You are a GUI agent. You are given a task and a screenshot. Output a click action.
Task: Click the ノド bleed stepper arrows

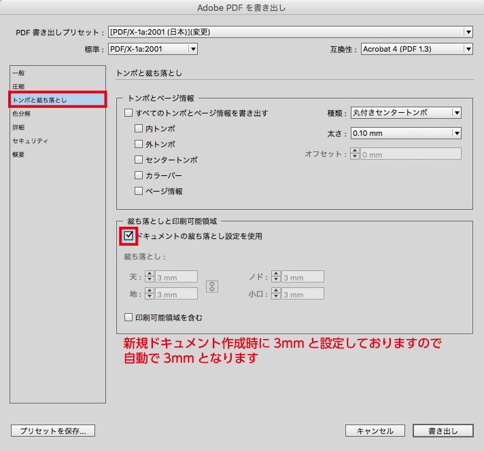pyautogui.click(x=276, y=277)
